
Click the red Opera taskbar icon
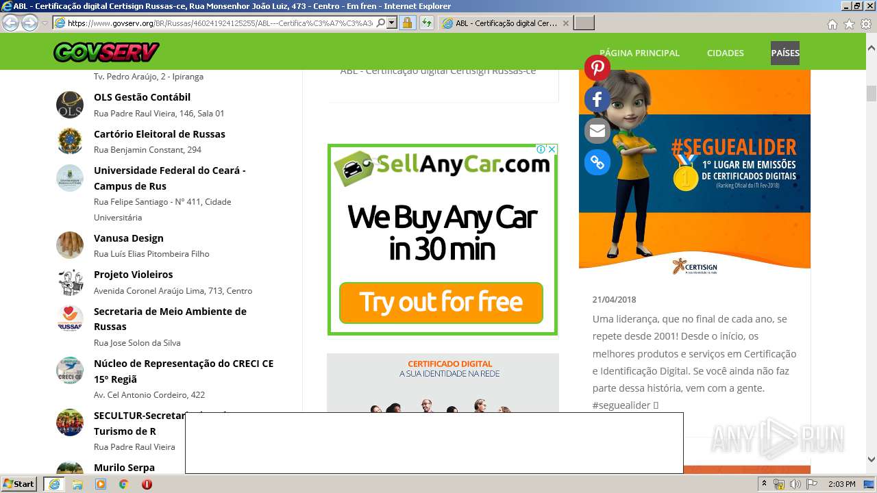coord(147,484)
